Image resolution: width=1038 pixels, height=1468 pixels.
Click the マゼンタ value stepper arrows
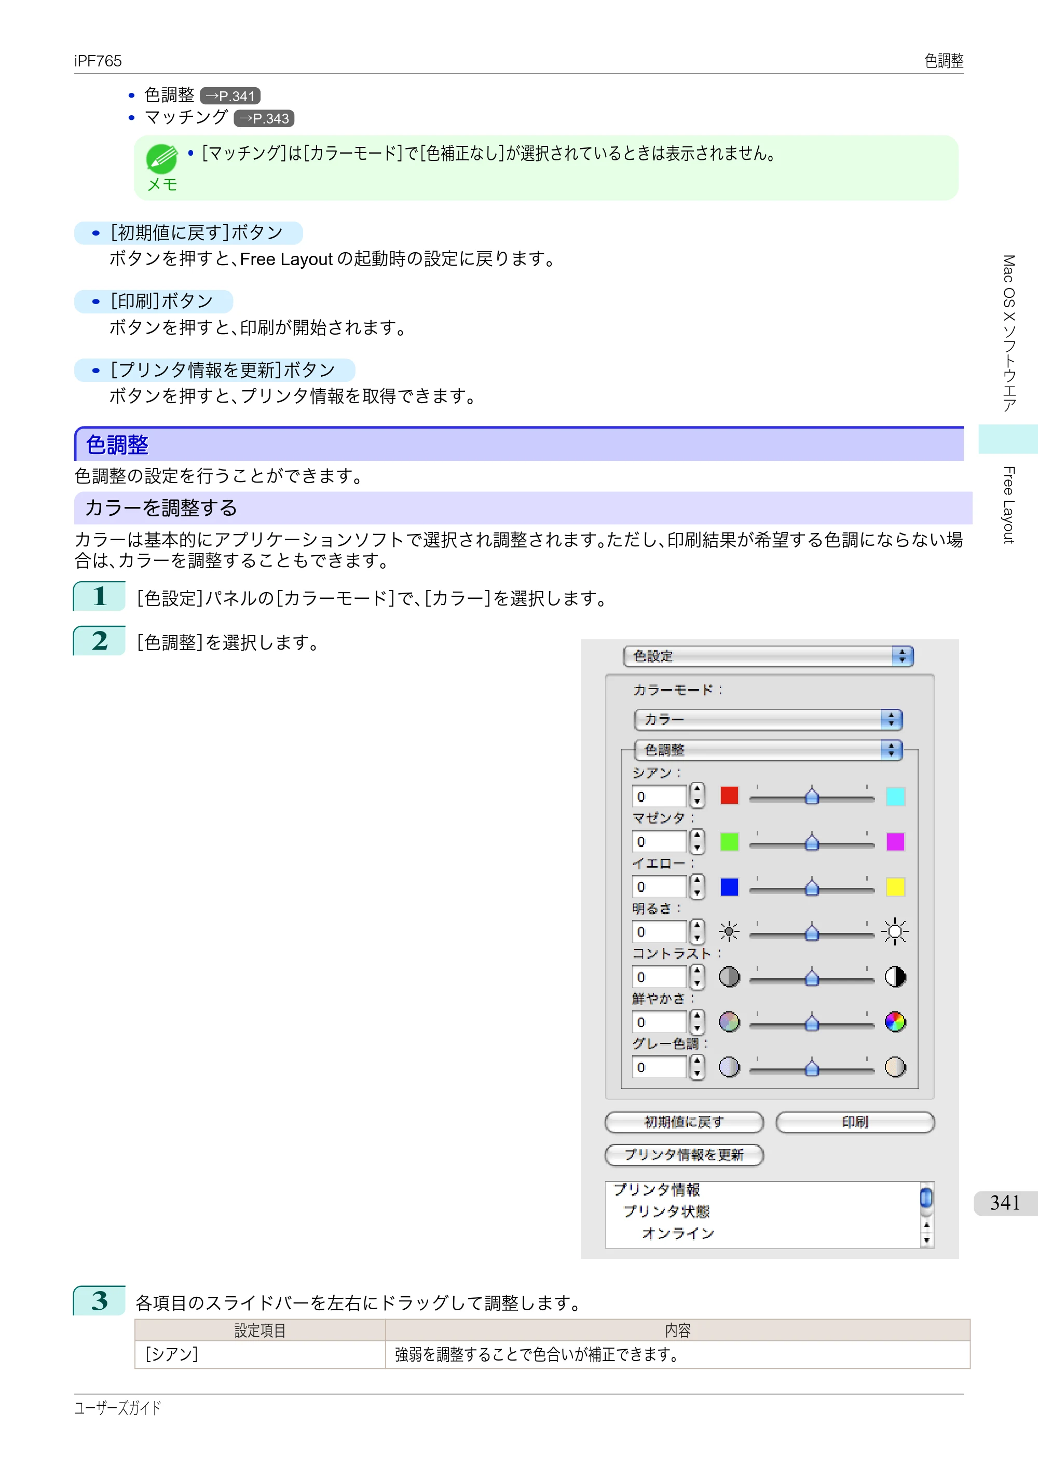click(698, 841)
